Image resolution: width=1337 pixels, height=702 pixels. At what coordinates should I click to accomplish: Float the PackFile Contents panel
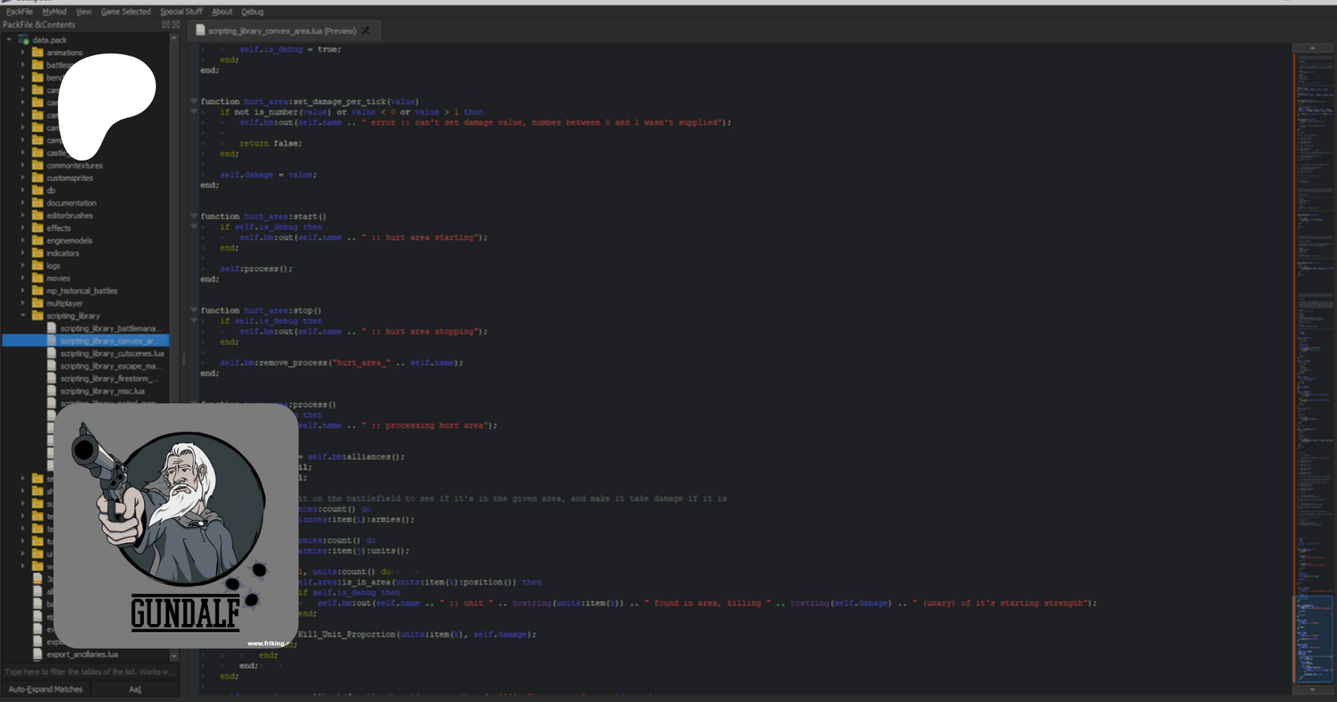tap(166, 25)
